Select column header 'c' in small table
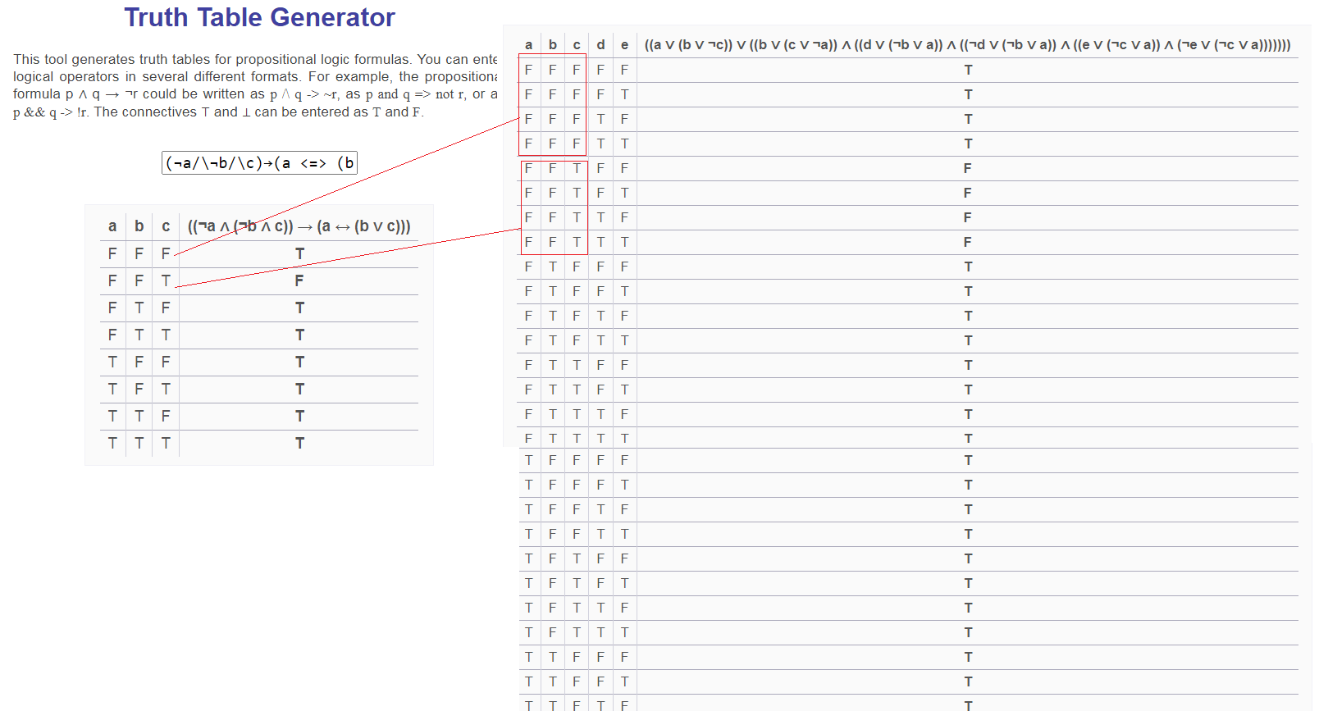Screen dimensions: 1319x711 click(166, 226)
